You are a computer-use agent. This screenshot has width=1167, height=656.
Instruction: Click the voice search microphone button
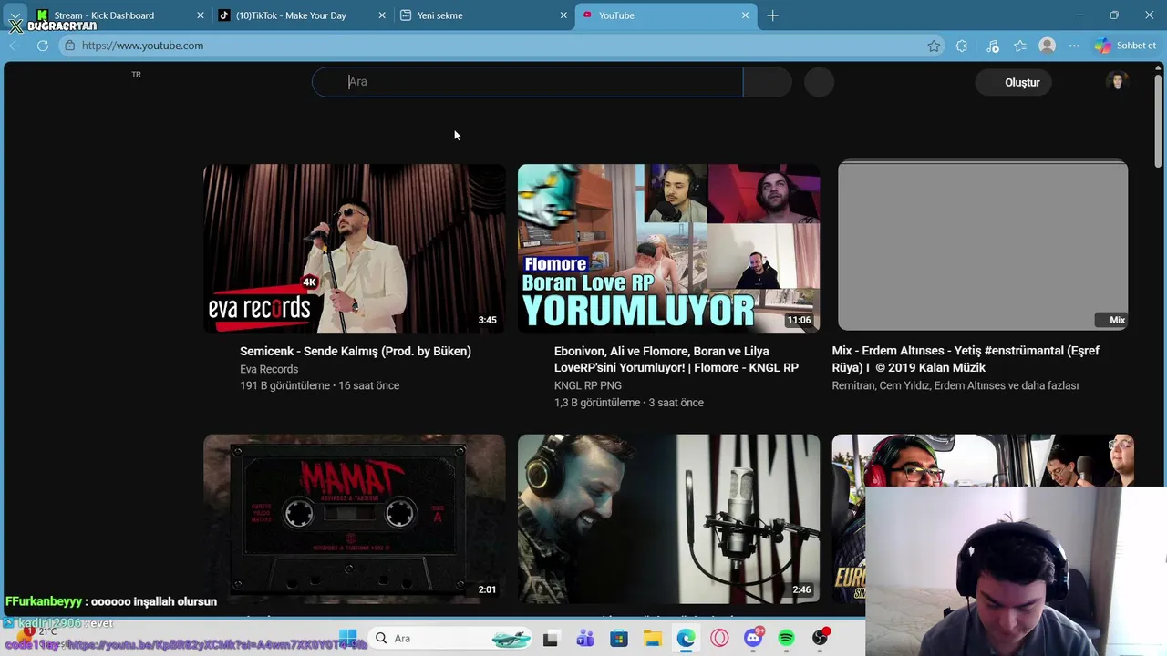point(819,82)
